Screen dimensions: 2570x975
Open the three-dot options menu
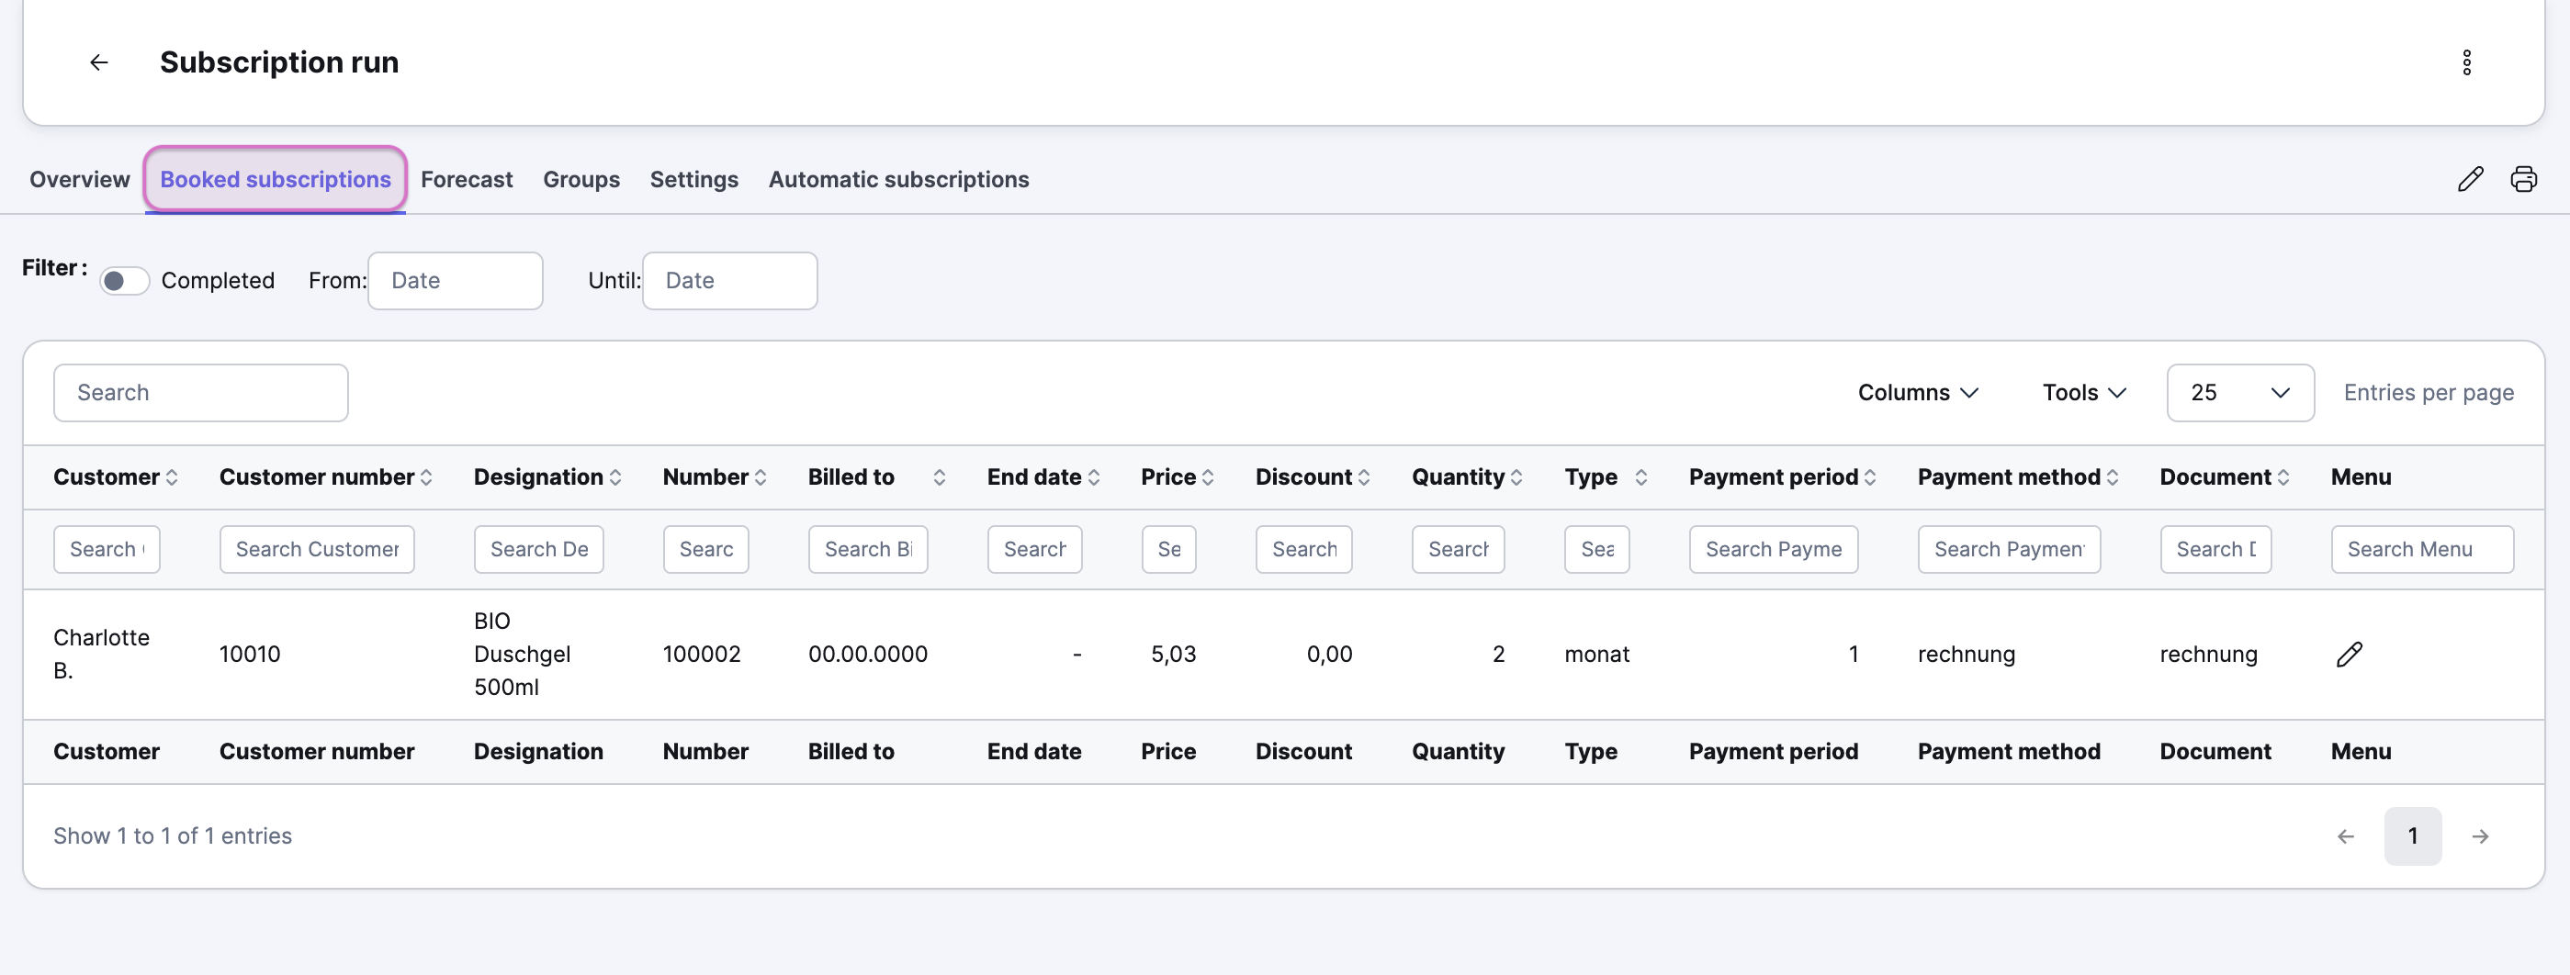pos(2466,62)
